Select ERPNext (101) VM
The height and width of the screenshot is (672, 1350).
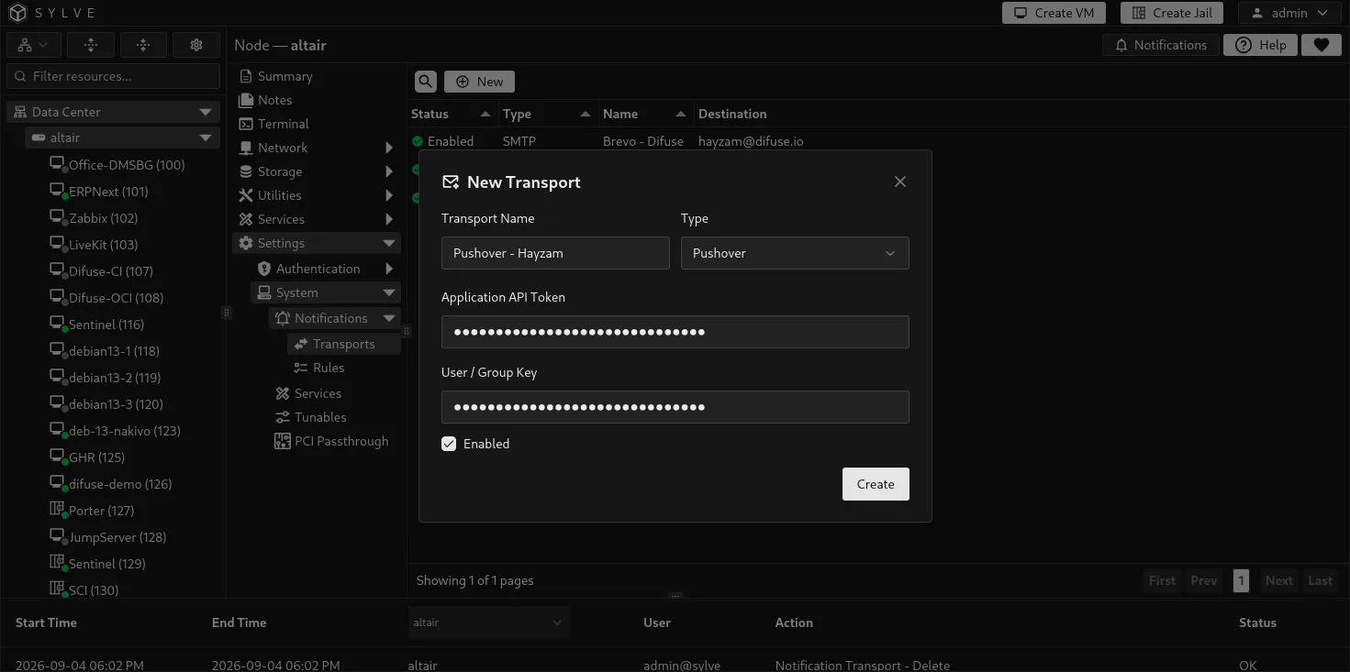(108, 192)
